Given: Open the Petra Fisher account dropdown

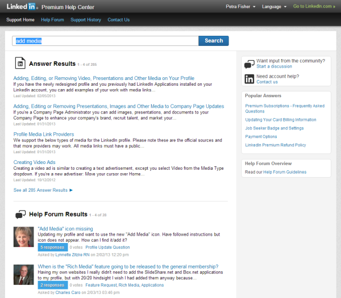Looking at the screenshot, I should [240, 6].
